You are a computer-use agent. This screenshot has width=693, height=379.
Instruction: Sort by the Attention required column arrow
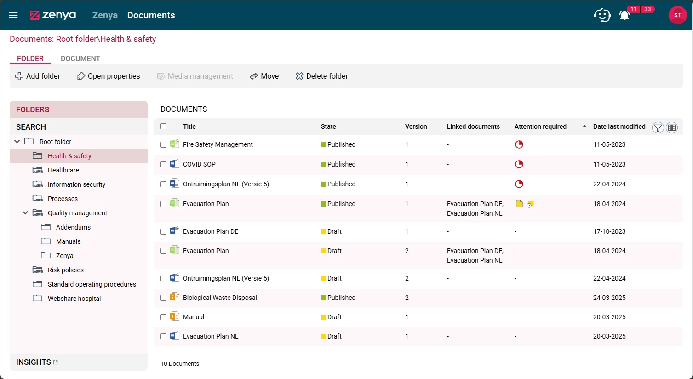(x=584, y=126)
